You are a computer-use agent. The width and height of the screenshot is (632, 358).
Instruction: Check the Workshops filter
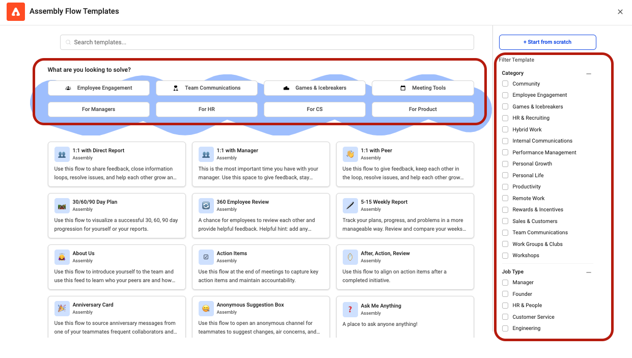tap(505, 256)
